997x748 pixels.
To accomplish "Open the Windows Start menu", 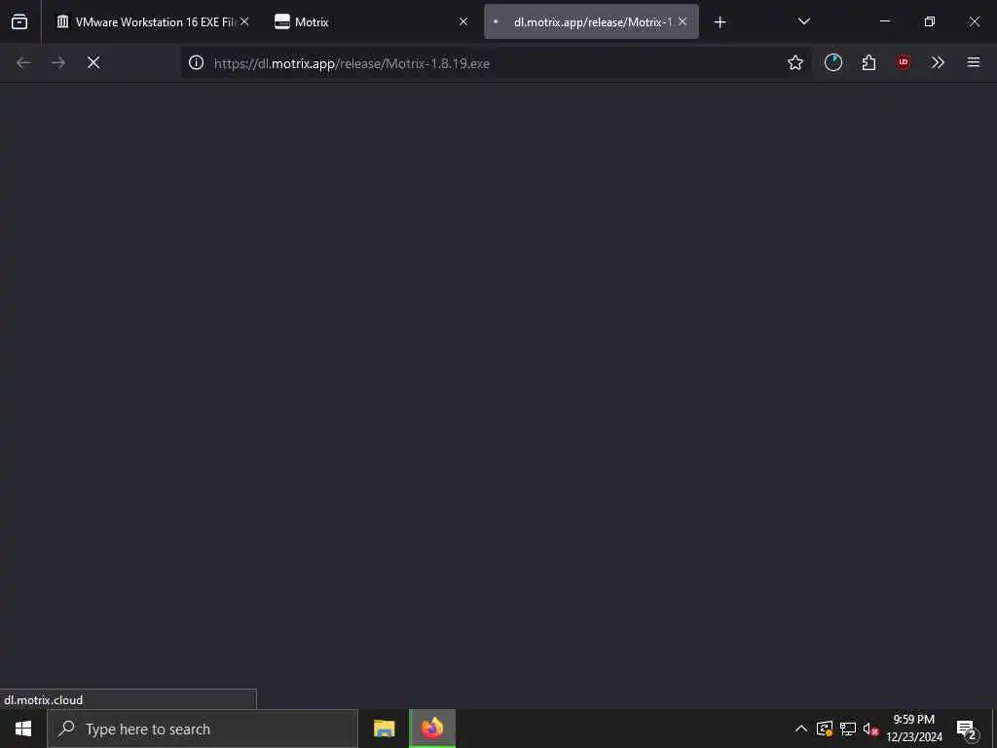I will (x=23, y=729).
